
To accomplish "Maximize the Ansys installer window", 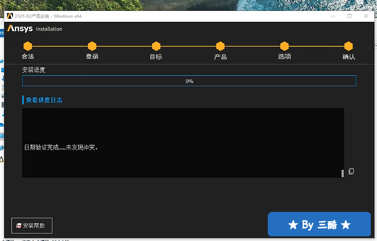I will click(x=349, y=16).
